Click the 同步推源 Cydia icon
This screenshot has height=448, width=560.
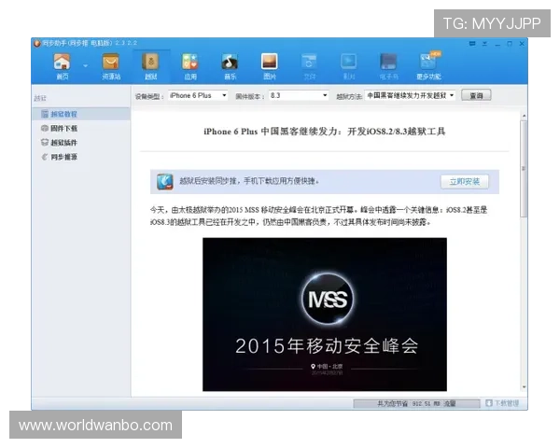pyautogui.click(x=45, y=157)
